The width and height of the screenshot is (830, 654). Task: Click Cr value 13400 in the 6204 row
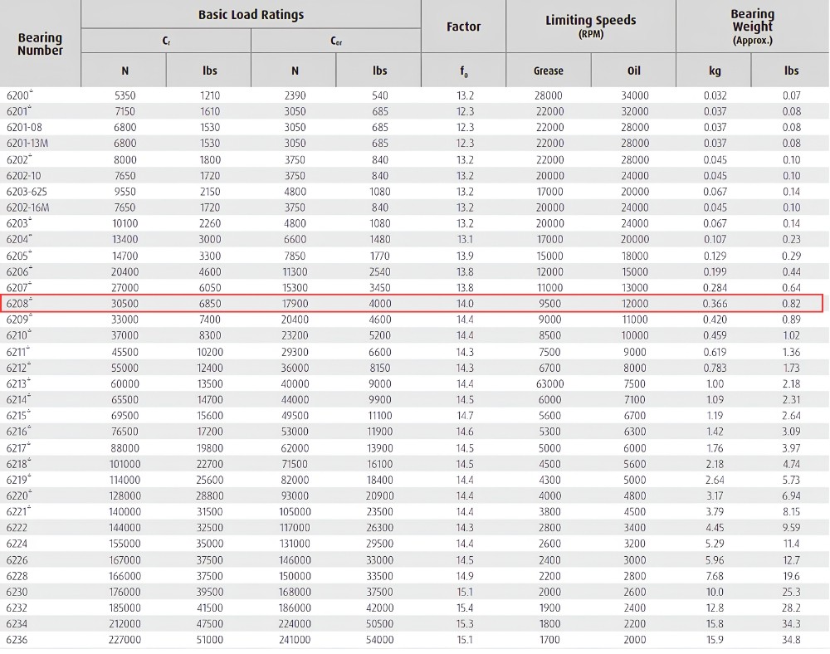125,240
